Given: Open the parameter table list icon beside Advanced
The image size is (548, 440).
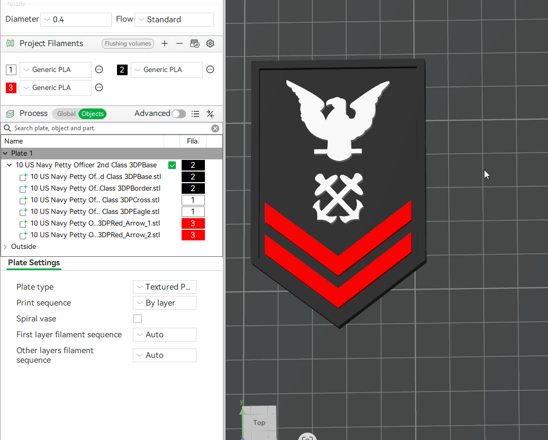Looking at the screenshot, I should click(x=195, y=113).
